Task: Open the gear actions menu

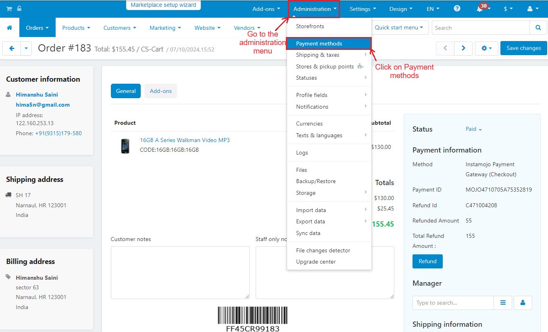Action: tap(487, 48)
